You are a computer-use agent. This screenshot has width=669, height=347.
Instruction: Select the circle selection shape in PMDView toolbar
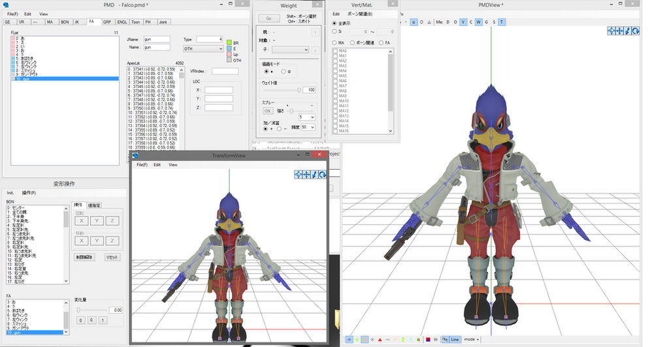tap(421, 22)
